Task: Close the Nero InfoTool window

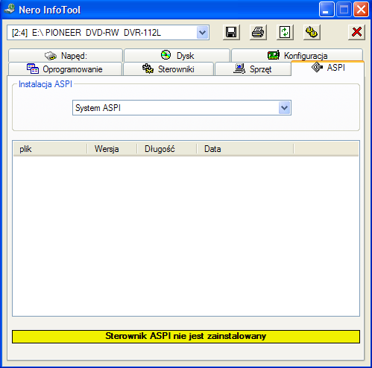Action: coord(361,10)
